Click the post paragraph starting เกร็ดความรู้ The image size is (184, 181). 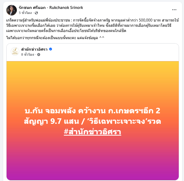[x=93, y=25]
